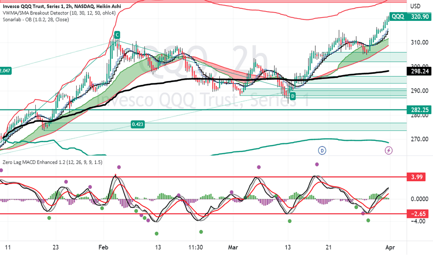Image resolution: width=433 pixels, height=255 pixels.
Task: Click the dividend 'D' marker icon
Action: (322, 151)
